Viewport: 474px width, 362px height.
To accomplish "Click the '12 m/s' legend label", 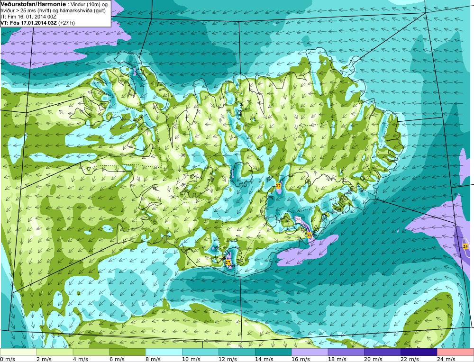I will pos(228,359).
